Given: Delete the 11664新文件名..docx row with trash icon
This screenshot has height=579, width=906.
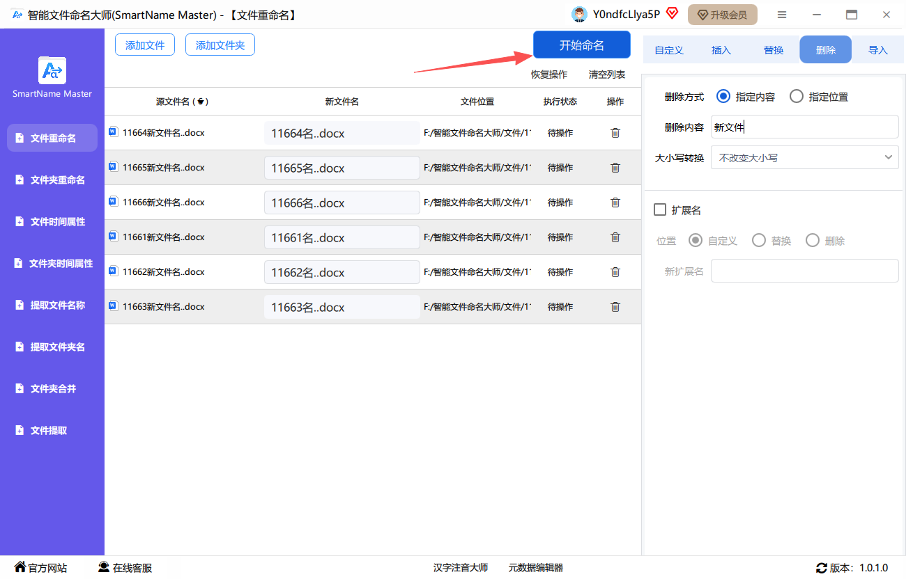Looking at the screenshot, I should click(x=615, y=133).
